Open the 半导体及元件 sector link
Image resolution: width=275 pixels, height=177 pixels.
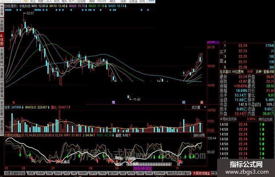point(228,119)
